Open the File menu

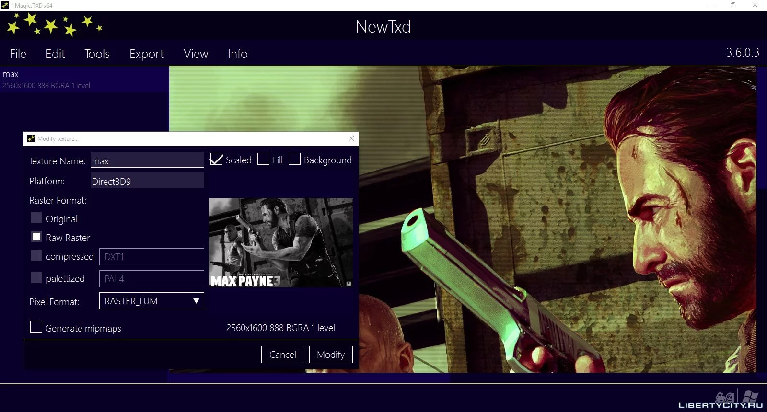(18, 54)
